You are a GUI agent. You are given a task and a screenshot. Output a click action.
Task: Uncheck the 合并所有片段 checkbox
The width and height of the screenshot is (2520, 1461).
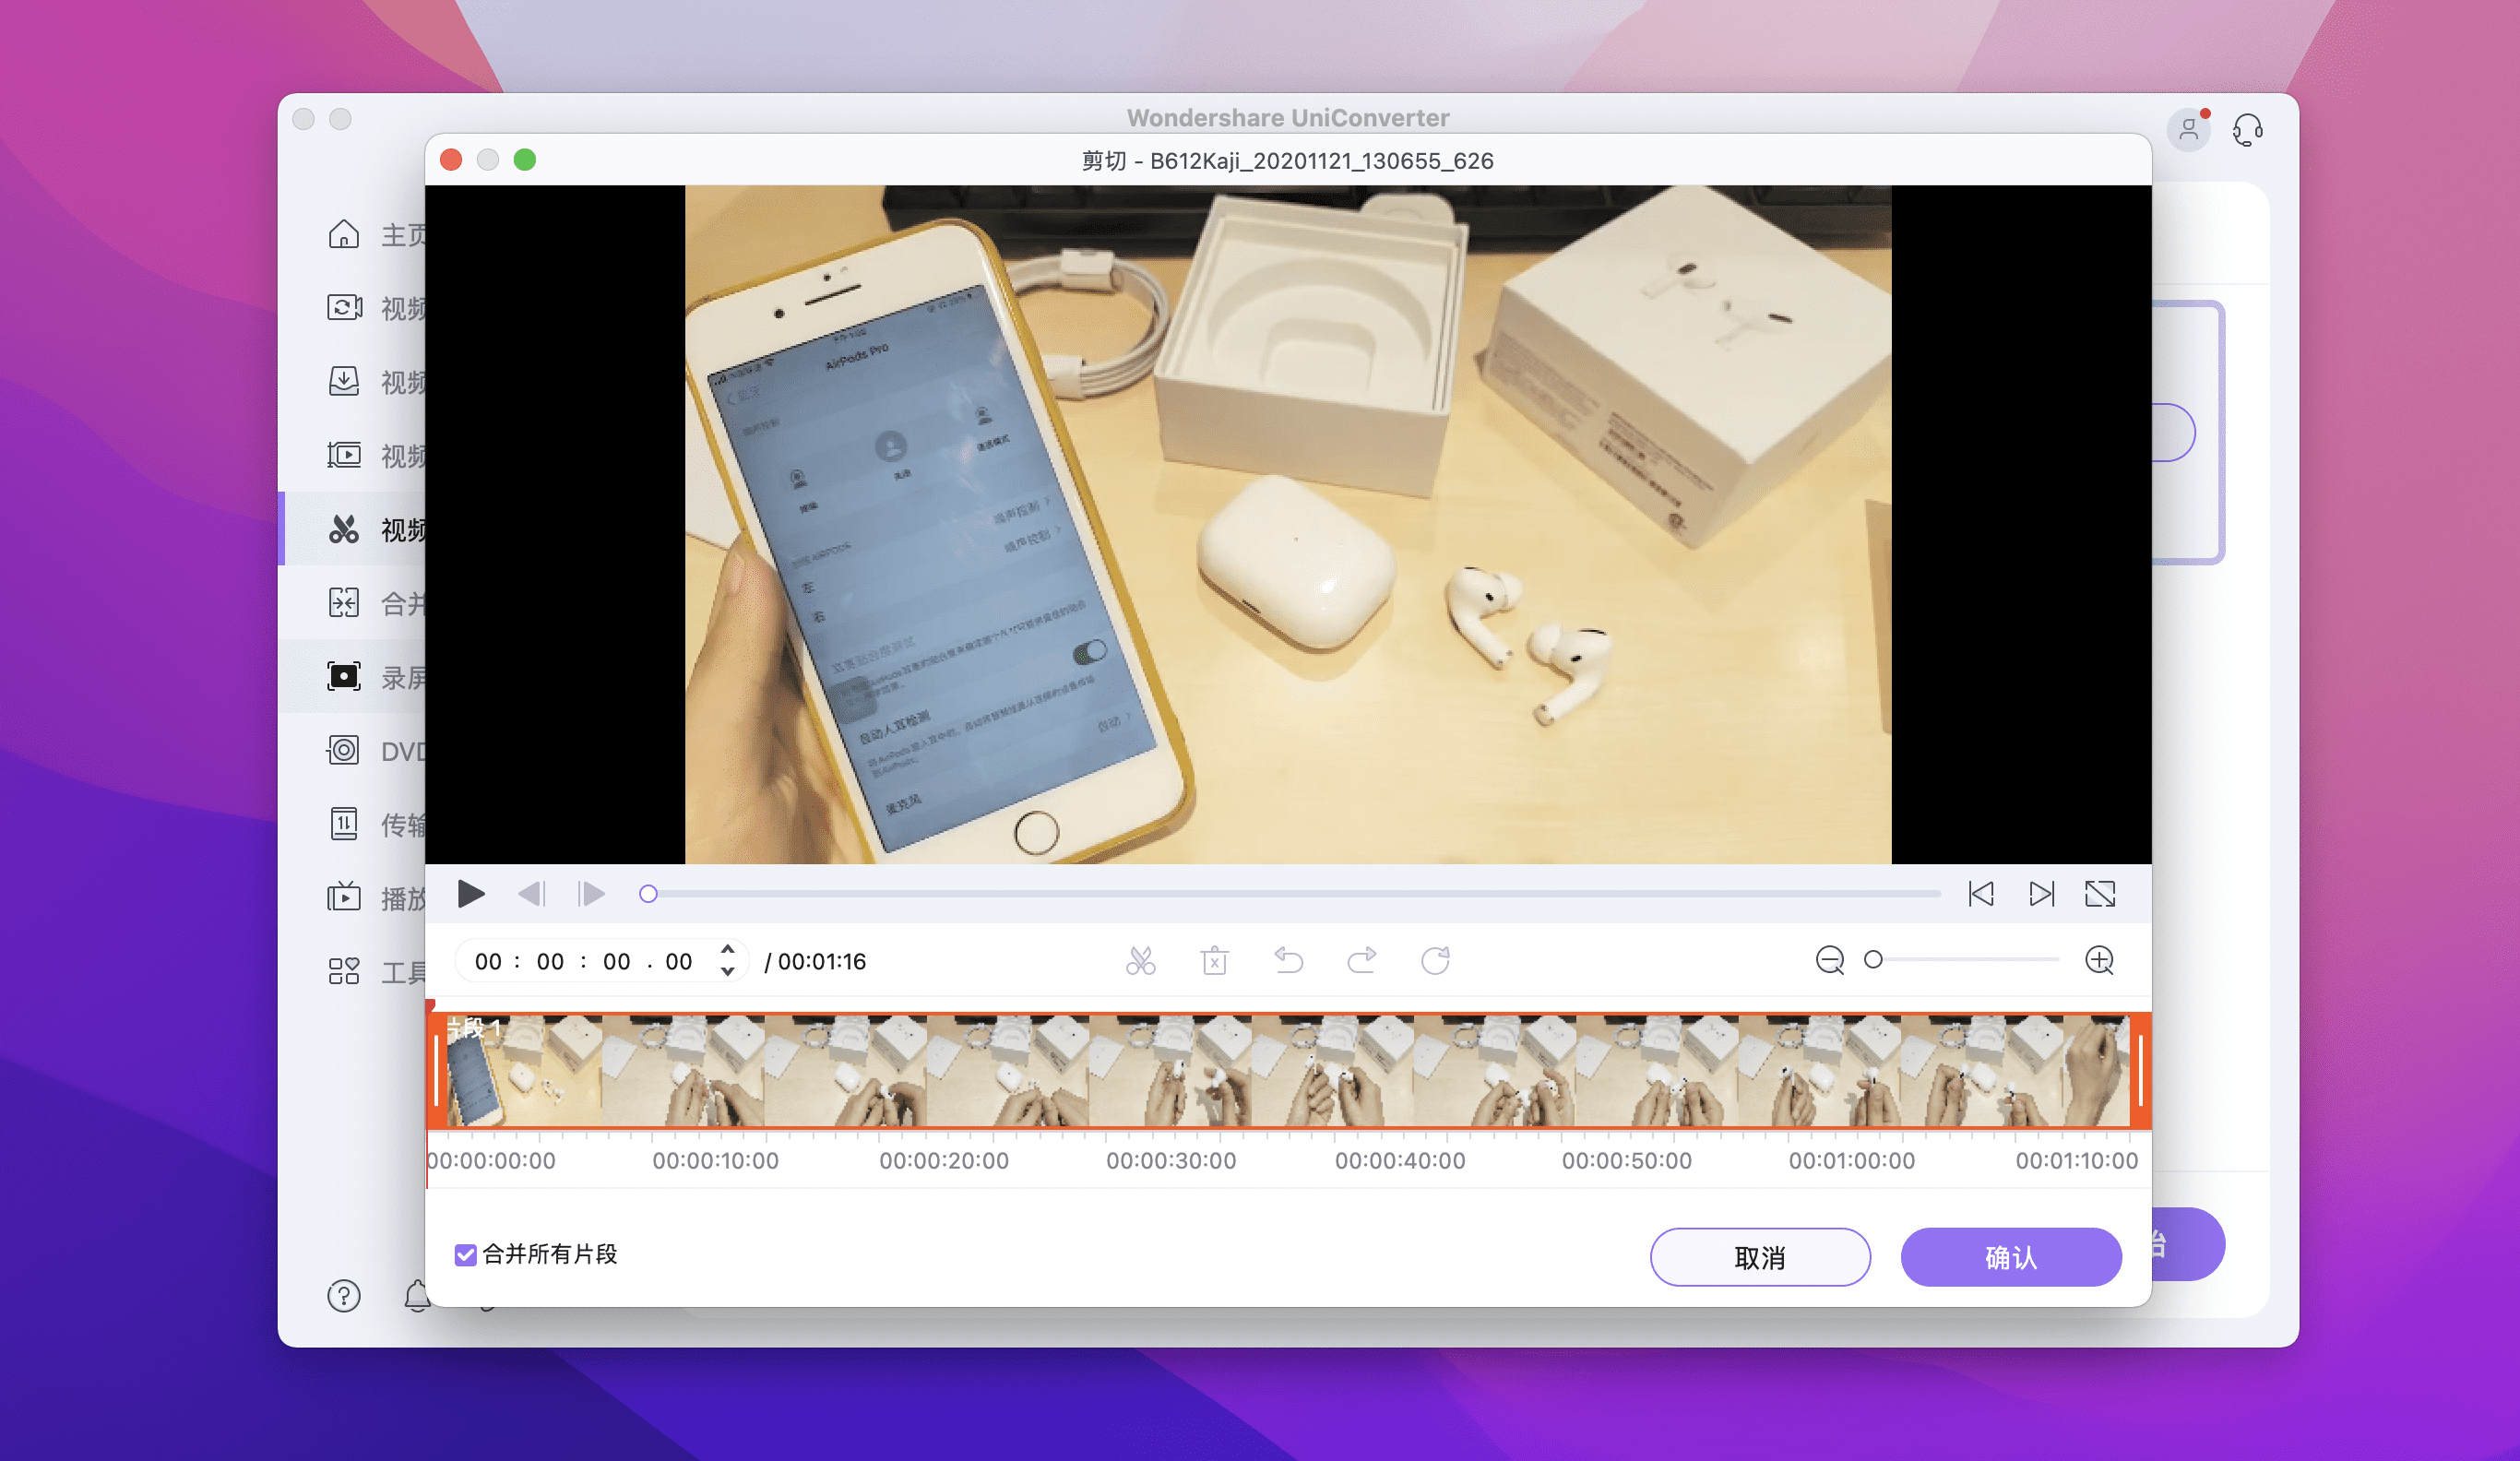coord(465,1255)
